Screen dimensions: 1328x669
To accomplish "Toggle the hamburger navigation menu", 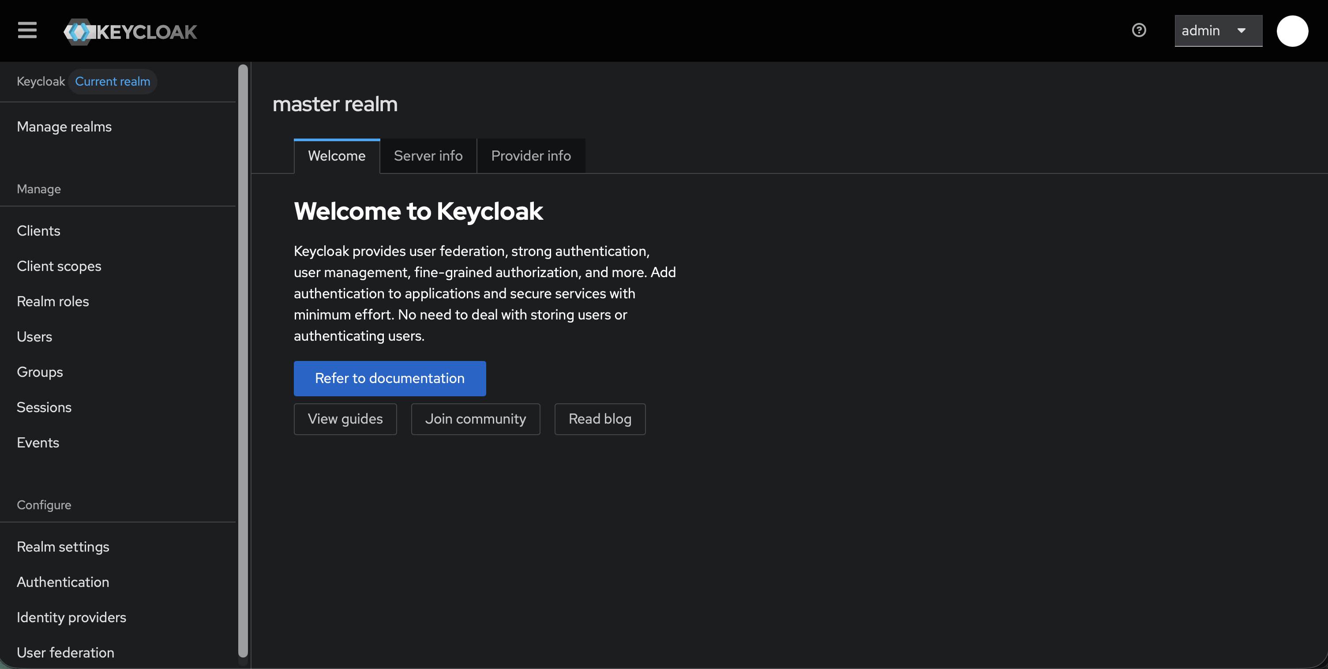I will 27,30.
